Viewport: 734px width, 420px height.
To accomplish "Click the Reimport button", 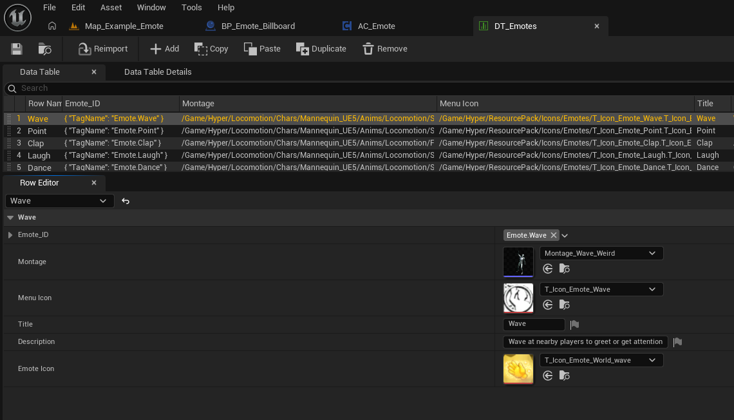I will 103,49.
